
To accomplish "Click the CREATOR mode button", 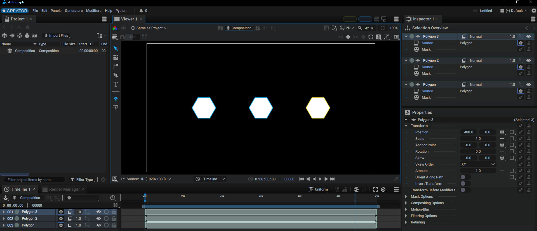I will (15, 11).
